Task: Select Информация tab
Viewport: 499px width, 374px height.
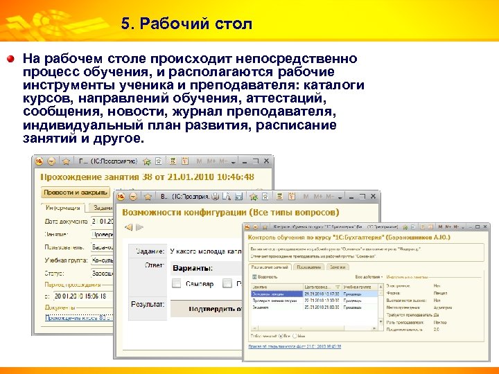Action: pos(62,208)
